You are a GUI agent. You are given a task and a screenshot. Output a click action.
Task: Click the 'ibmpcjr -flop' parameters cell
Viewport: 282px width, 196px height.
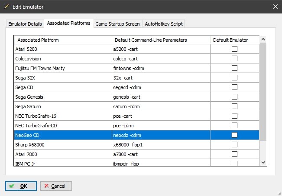point(161,163)
